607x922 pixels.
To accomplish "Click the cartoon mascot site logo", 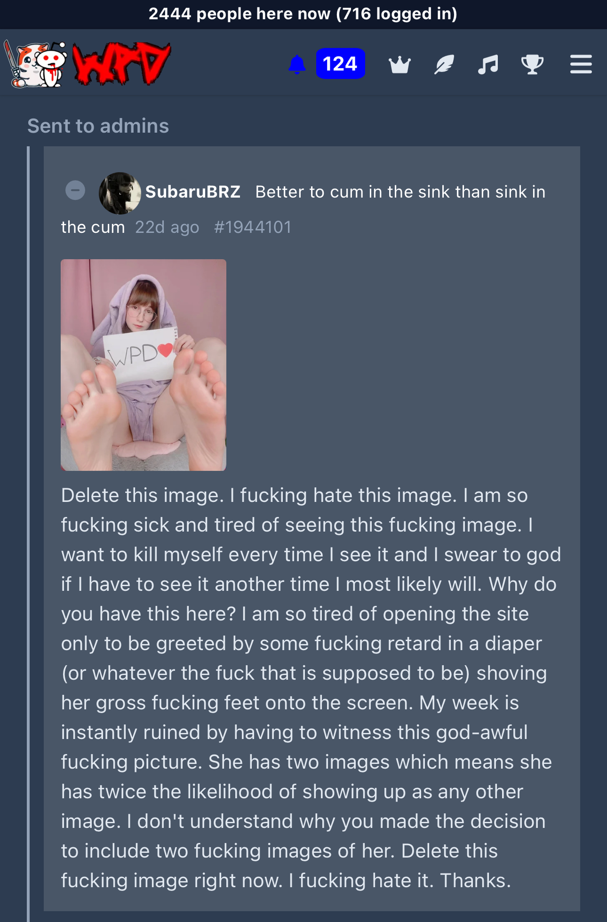I will [36, 64].
